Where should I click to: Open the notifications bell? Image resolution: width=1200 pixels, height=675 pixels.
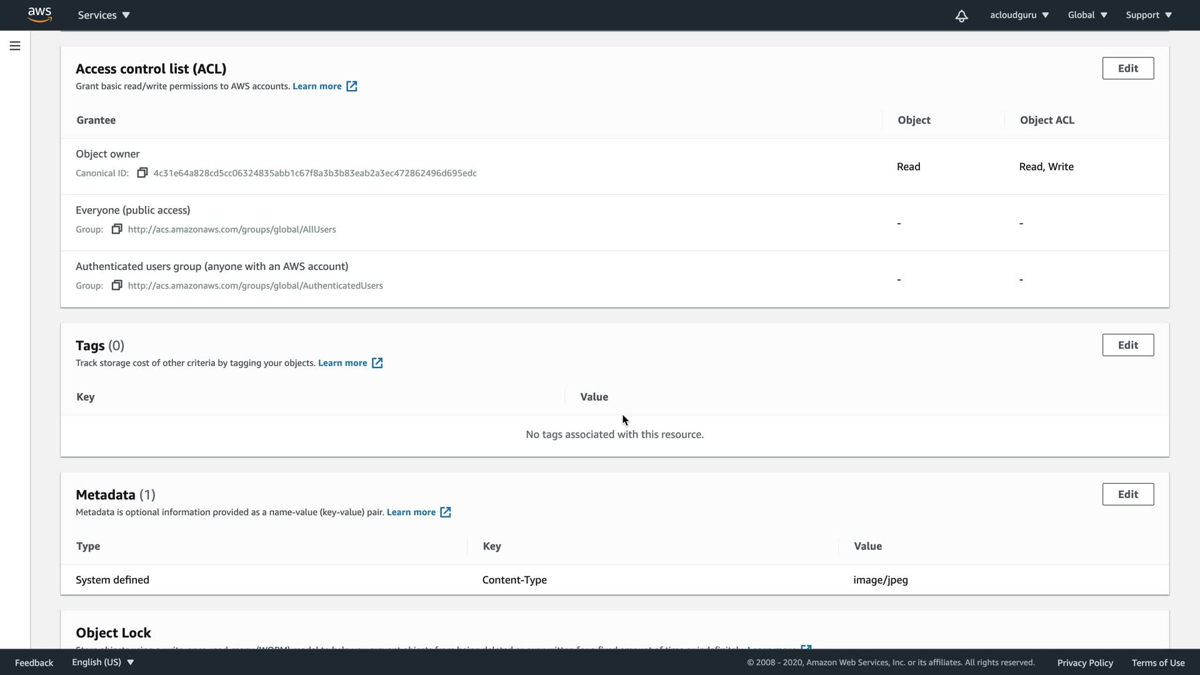coord(961,16)
